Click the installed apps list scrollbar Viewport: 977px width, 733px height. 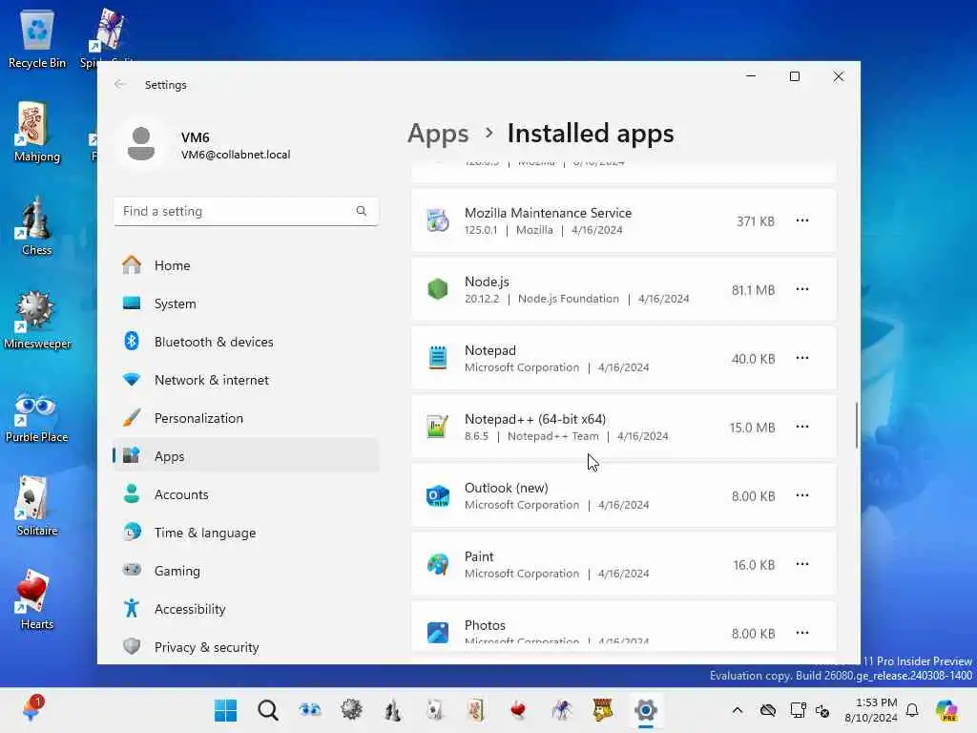pyautogui.click(x=856, y=425)
